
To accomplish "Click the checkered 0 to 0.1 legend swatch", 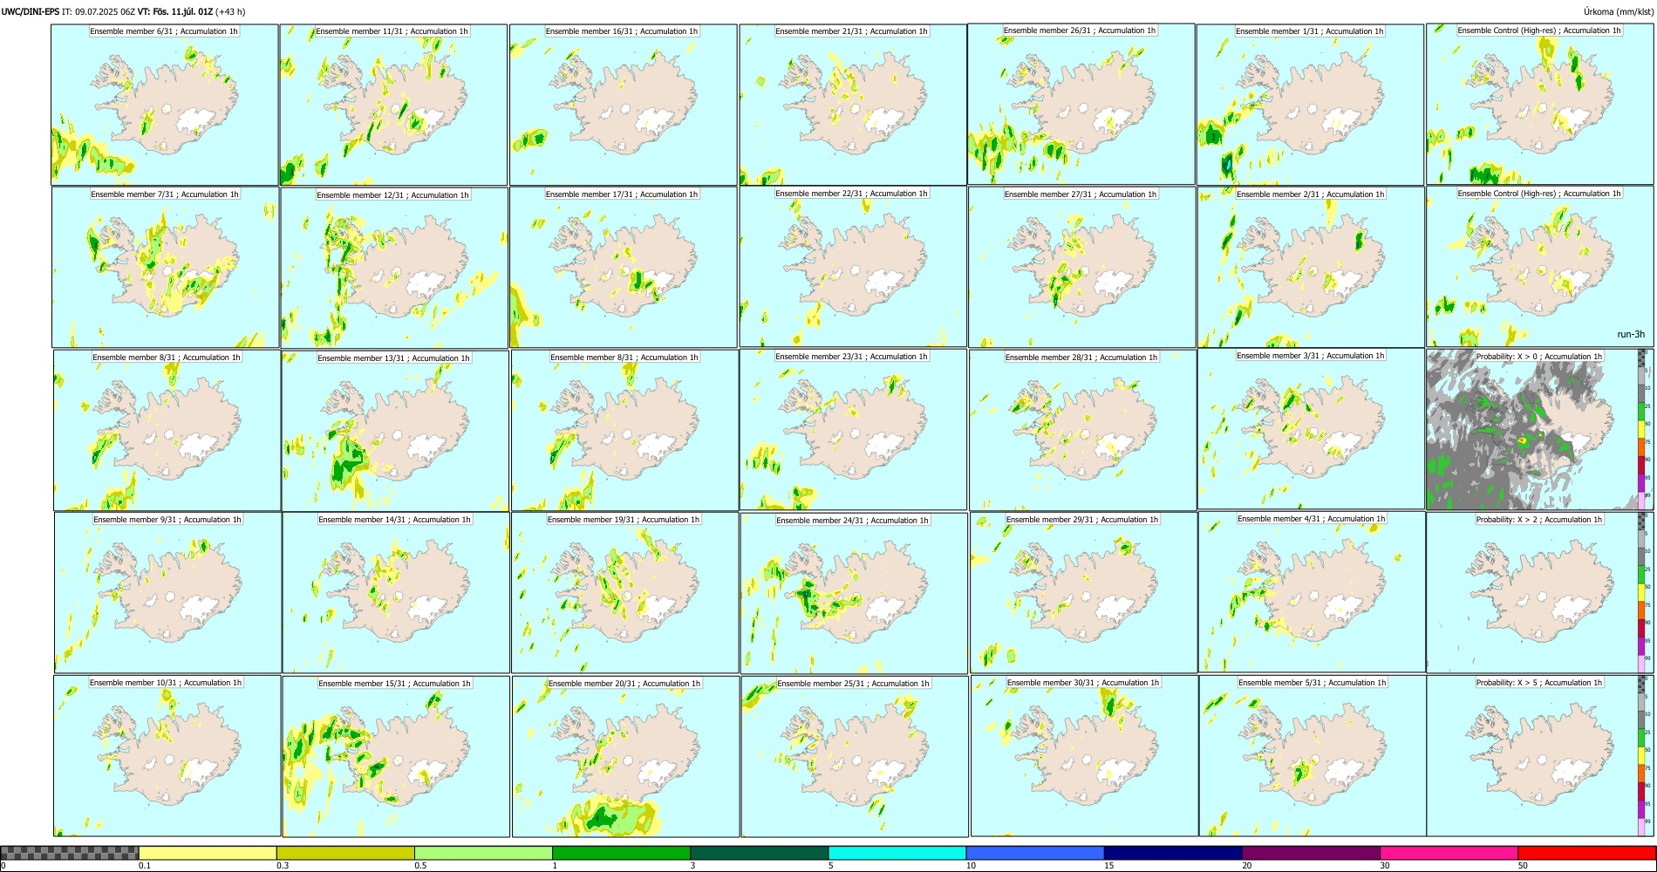I will click(70, 853).
